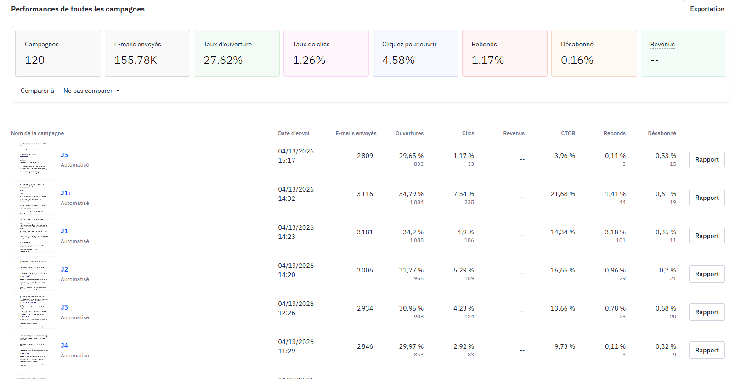Click the J3 email preview thumbnail

pyautogui.click(x=34, y=311)
